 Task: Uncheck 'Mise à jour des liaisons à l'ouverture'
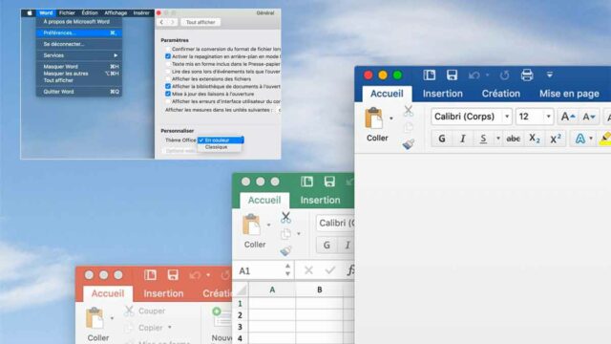pyautogui.click(x=168, y=94)
